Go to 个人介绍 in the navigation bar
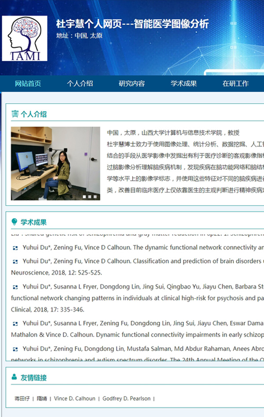 pos(80,83)
